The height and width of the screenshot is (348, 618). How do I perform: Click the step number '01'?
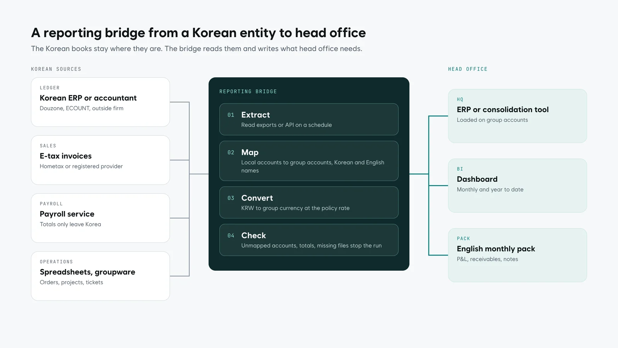231,115
